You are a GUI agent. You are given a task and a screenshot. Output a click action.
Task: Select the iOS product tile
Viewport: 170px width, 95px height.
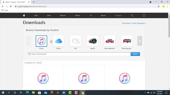point(75,41)
